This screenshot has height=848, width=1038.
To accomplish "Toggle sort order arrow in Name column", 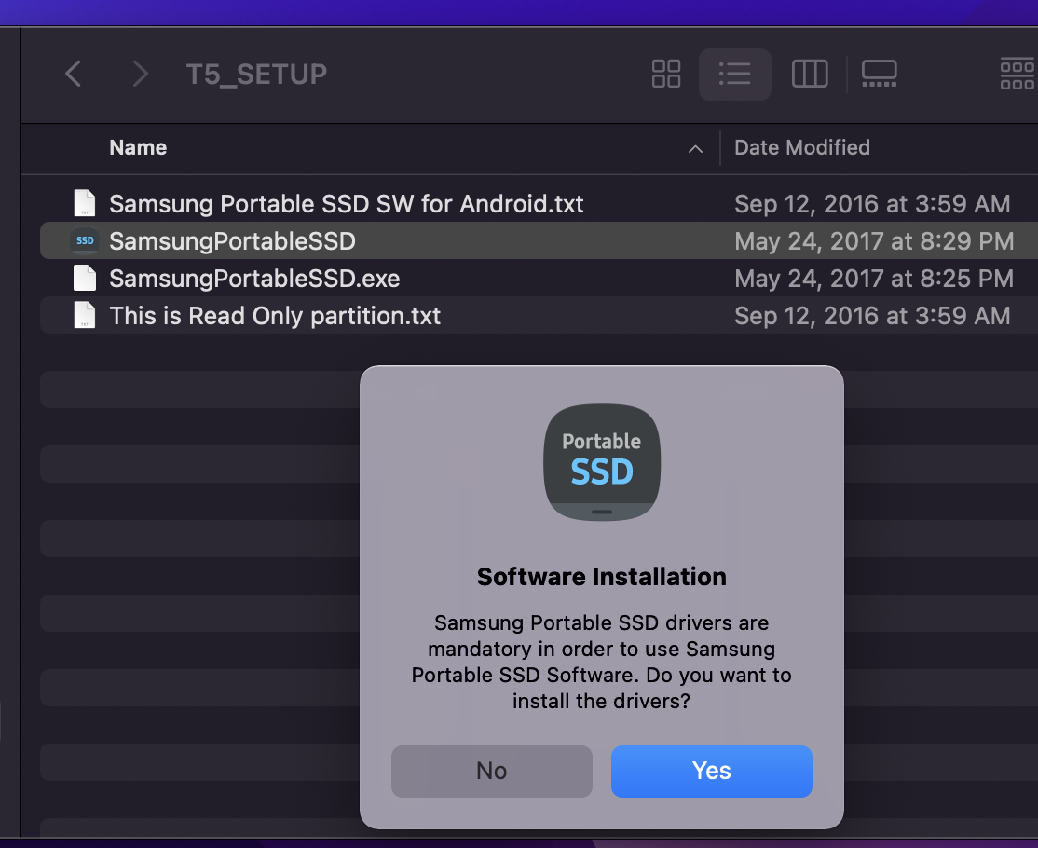I will coord(695,148).
